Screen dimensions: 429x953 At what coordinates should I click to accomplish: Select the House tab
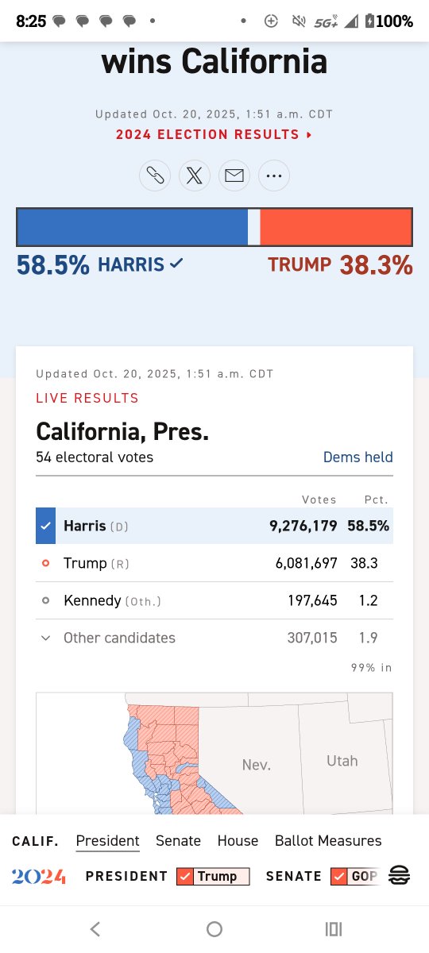238,840
